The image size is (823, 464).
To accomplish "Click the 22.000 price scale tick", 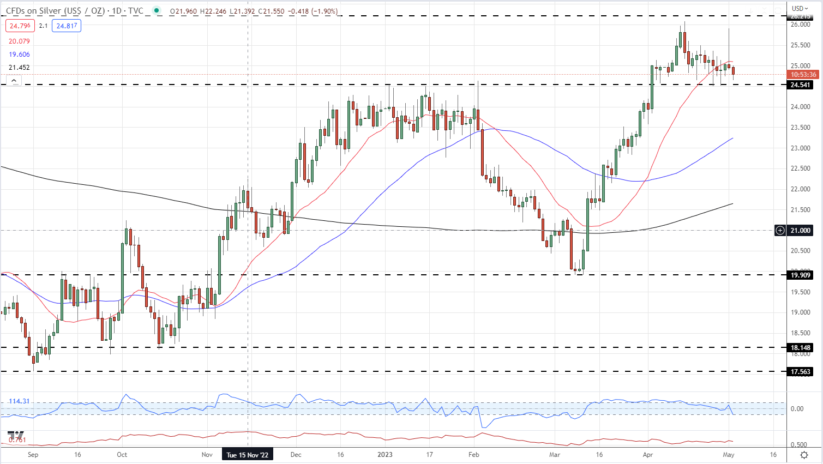I will point(800,189).
